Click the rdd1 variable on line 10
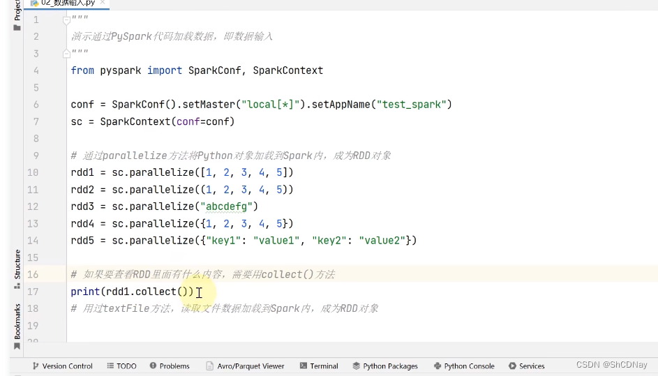Viewport: 658px width, 376px height. (x=82, y=172)
